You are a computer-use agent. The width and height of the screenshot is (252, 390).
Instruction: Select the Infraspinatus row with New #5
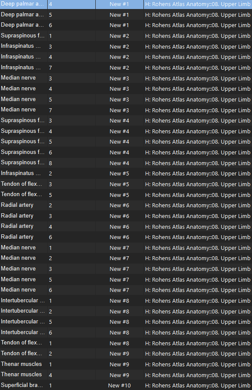(x=126, y=173)
